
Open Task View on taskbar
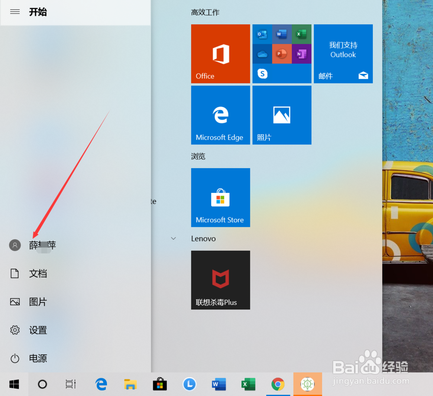pos(71,384)
